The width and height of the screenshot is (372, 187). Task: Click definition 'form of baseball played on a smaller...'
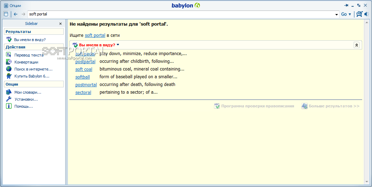click(x=138, y=76)
